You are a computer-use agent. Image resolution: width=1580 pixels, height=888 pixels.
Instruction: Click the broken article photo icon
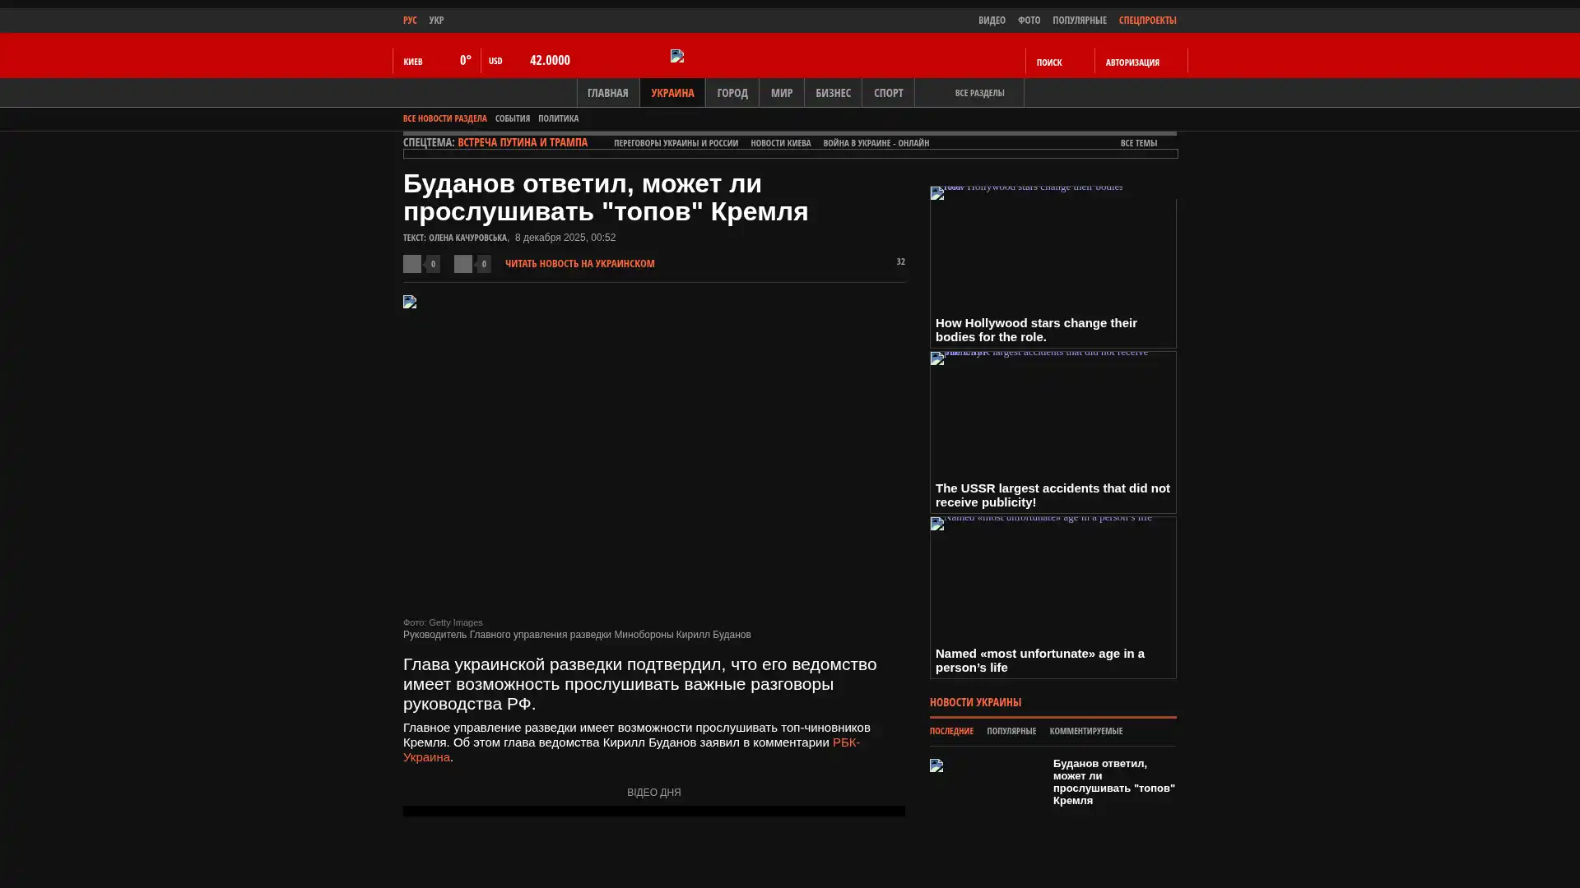pos(410,302)
